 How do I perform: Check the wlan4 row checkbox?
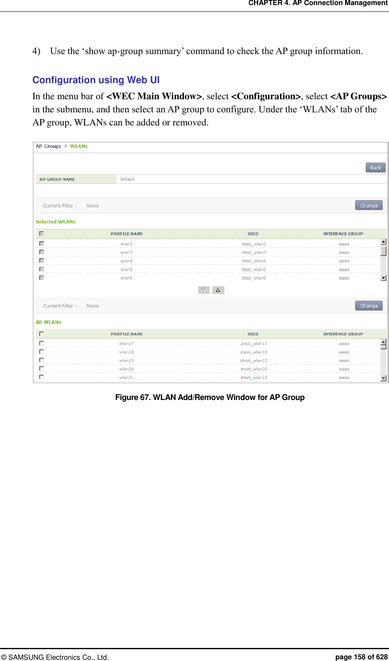pos(41,261)
